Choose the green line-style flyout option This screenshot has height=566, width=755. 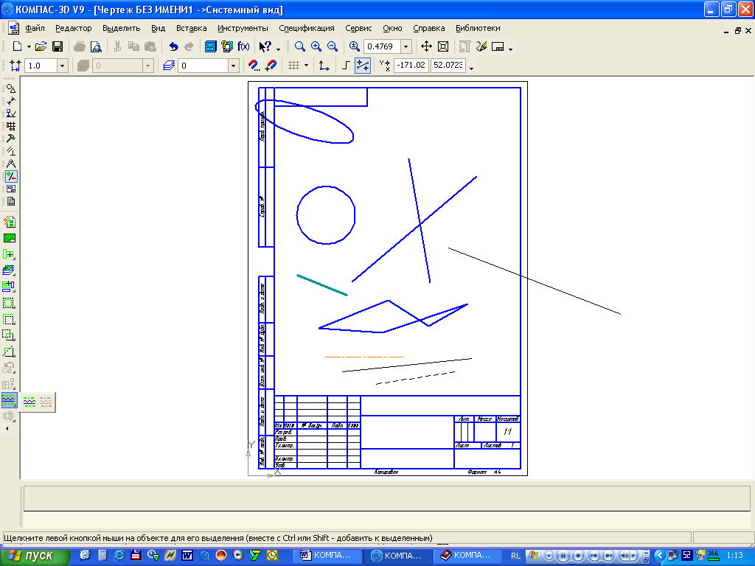pos(29,402)
